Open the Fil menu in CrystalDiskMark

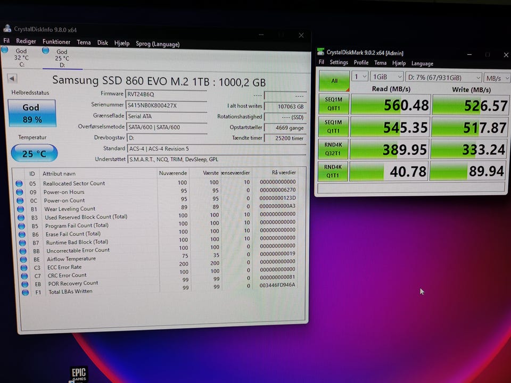click(322, 62)
